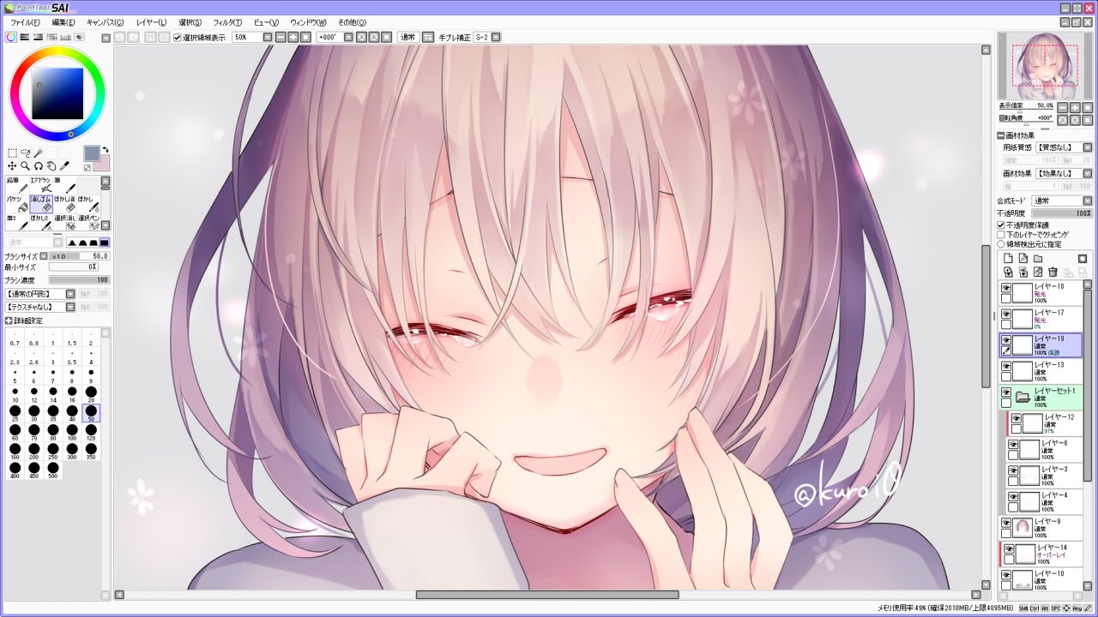This screenshot has height=617, width=1098.
Task: Select the rotate view tool
Action: click(39, 165)
